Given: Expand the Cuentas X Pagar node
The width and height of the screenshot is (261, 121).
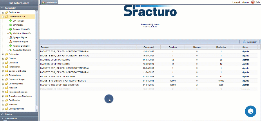Looking at the screenshot, I should click(x=3, y=80).
